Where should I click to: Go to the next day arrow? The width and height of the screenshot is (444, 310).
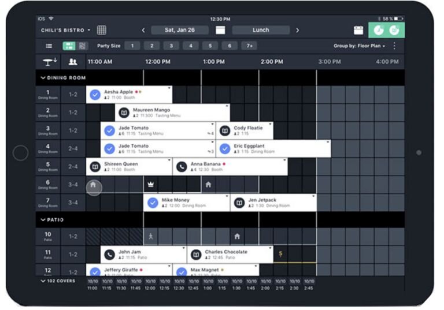point(298,30)
